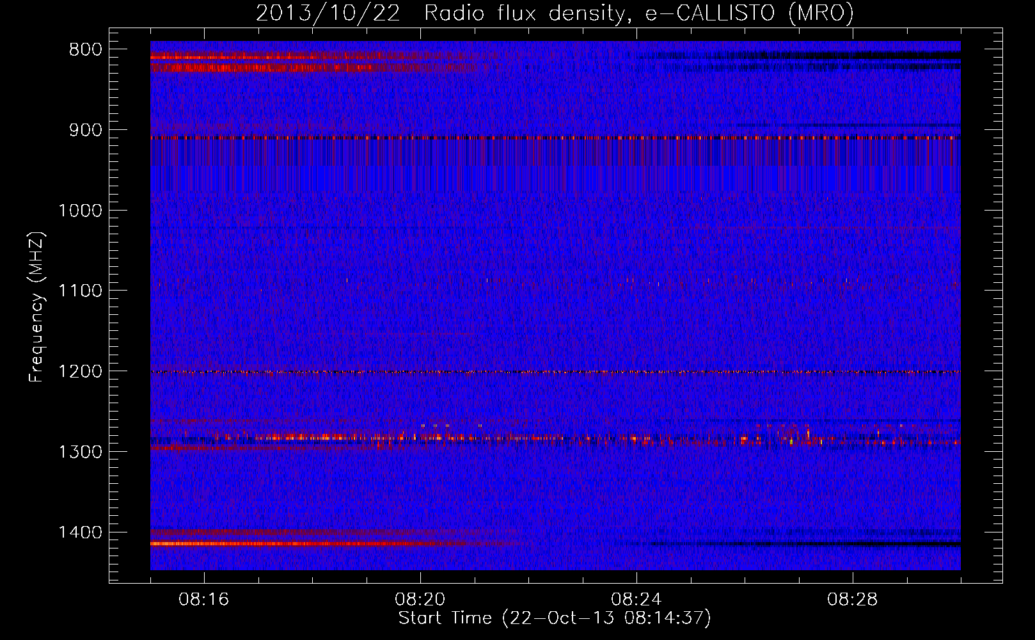Click the '08:28' time axis label
Image resolution: width=1035 pixels, height=640 pixels.
coord(853,600)
